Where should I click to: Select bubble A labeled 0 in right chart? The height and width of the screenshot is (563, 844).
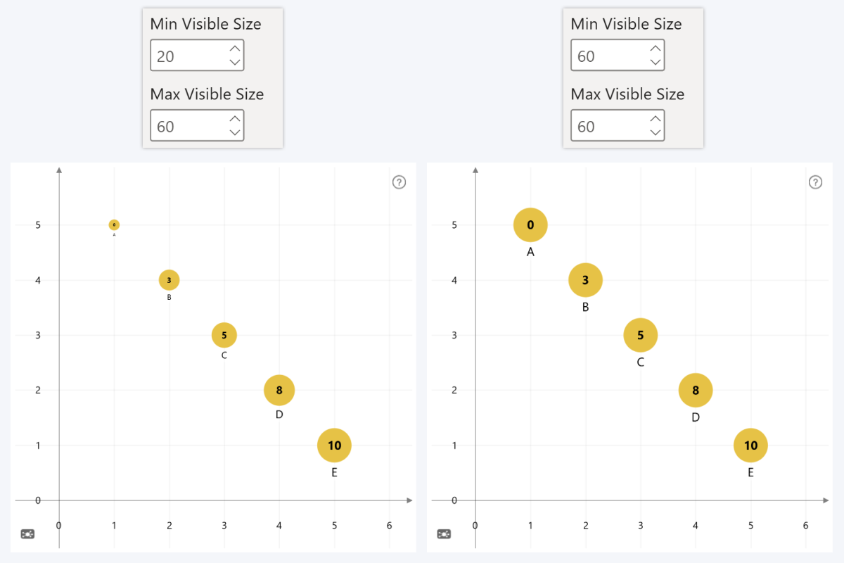point(530,224)
